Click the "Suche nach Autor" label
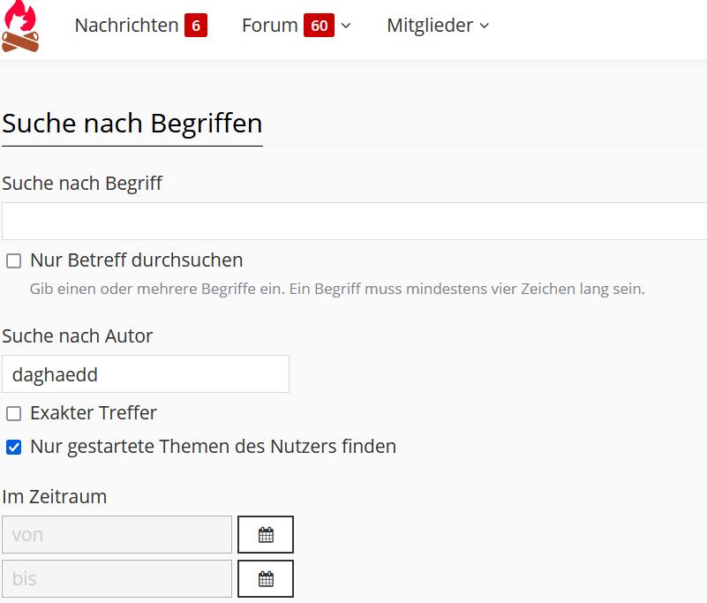This screenshot has width=707, height=603. tap(78, 336)
